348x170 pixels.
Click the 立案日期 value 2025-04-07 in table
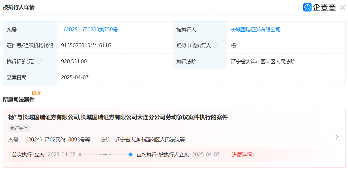(x=75, y=77)
